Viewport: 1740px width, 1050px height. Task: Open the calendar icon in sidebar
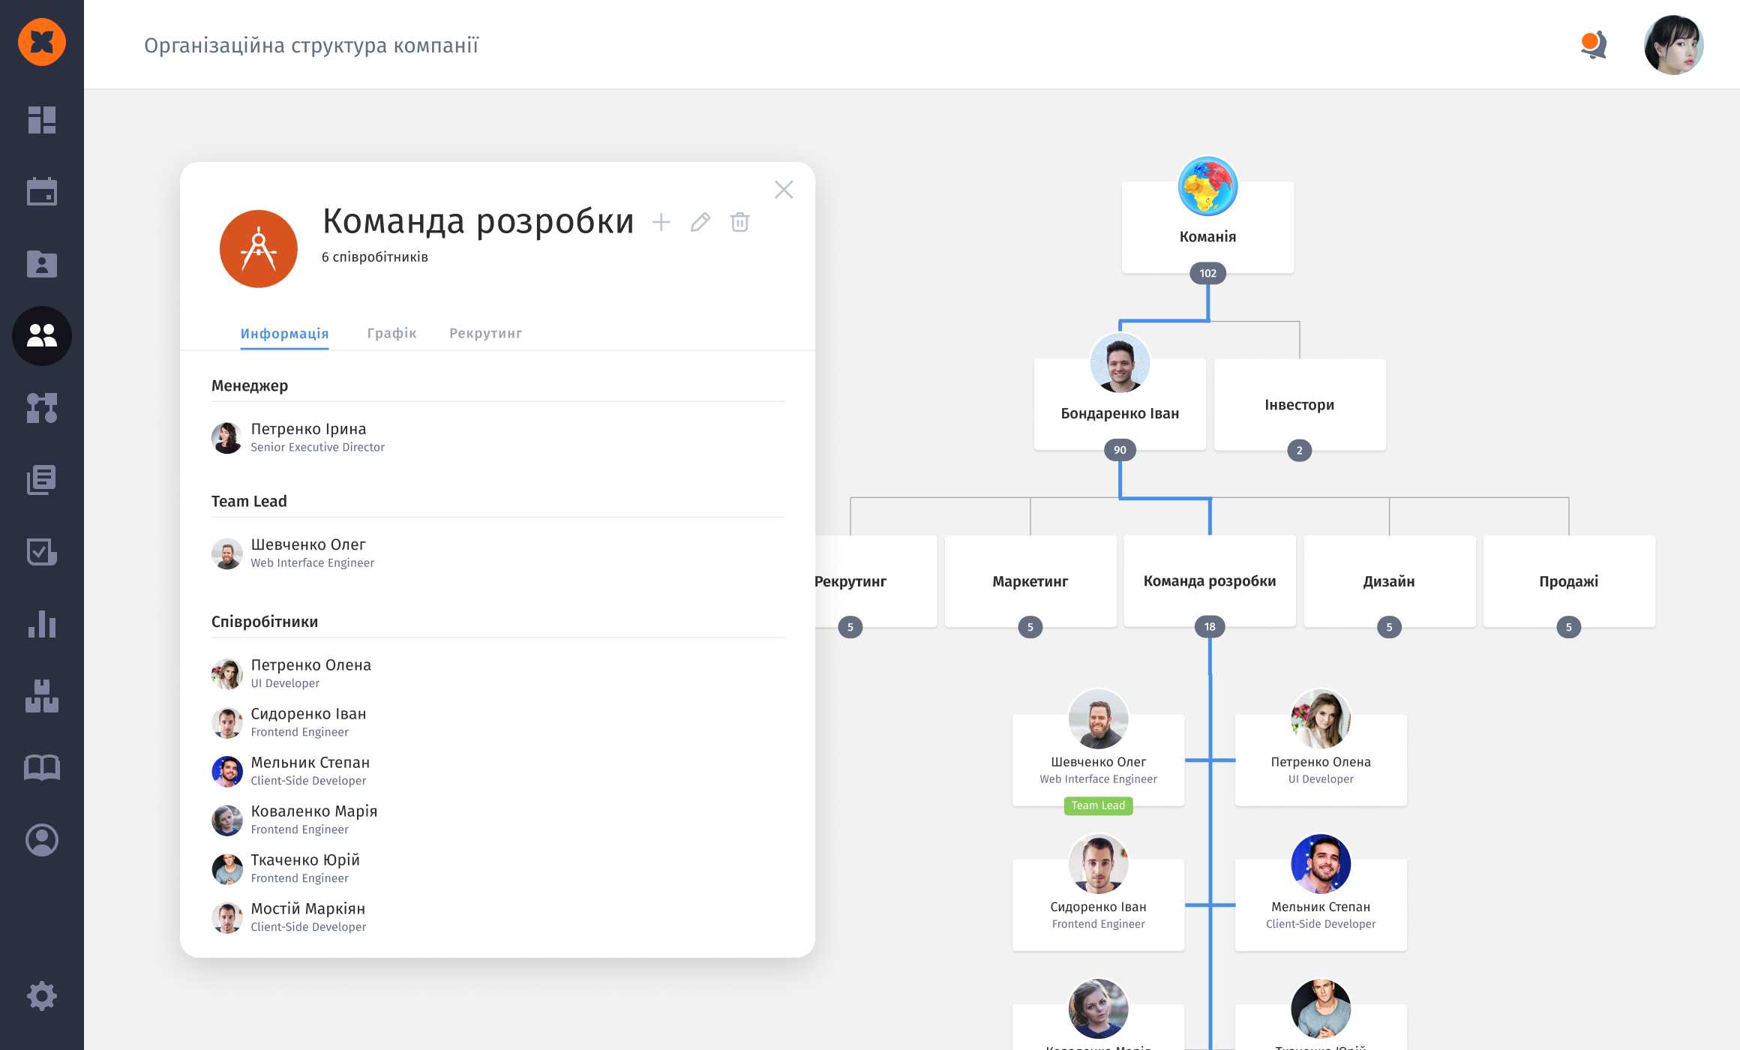42,192
